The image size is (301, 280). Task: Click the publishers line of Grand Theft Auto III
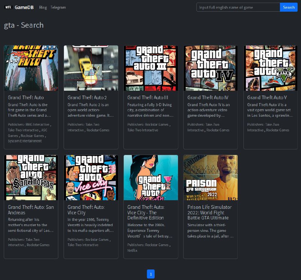[x=149, y=127]
